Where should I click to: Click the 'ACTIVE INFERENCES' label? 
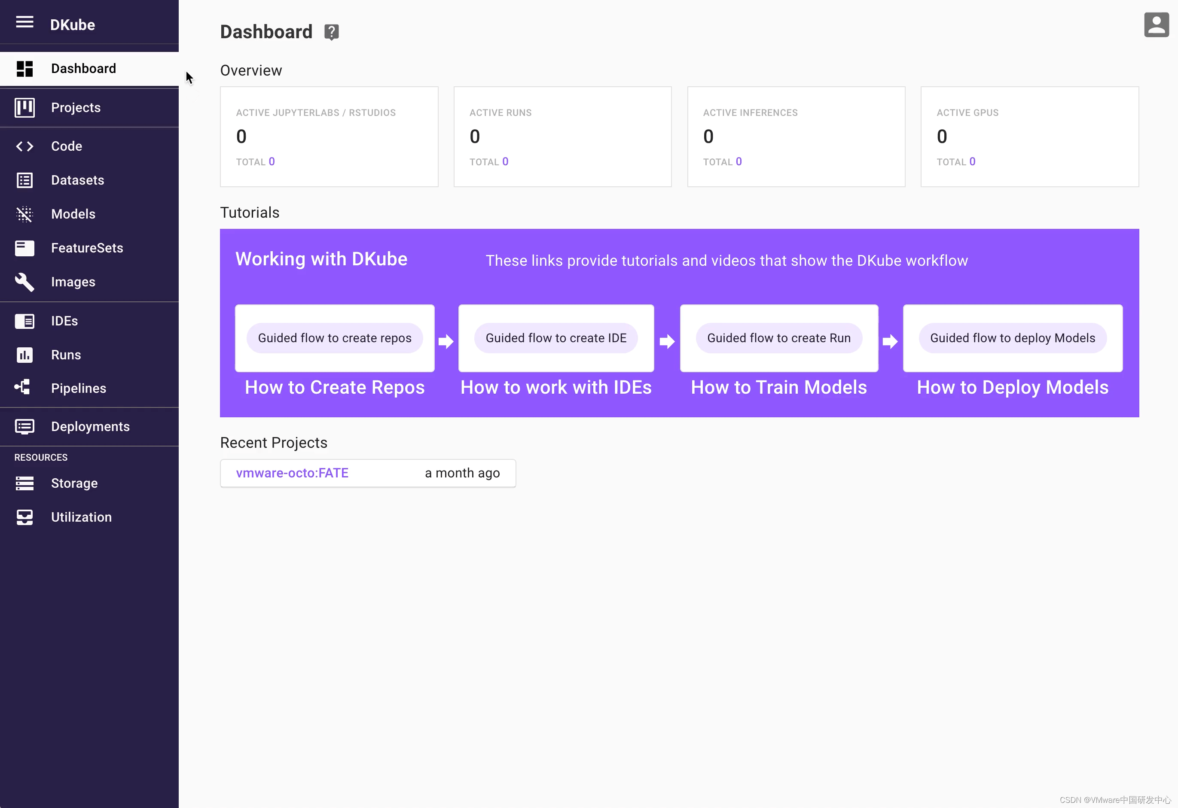tap(750, 113)
